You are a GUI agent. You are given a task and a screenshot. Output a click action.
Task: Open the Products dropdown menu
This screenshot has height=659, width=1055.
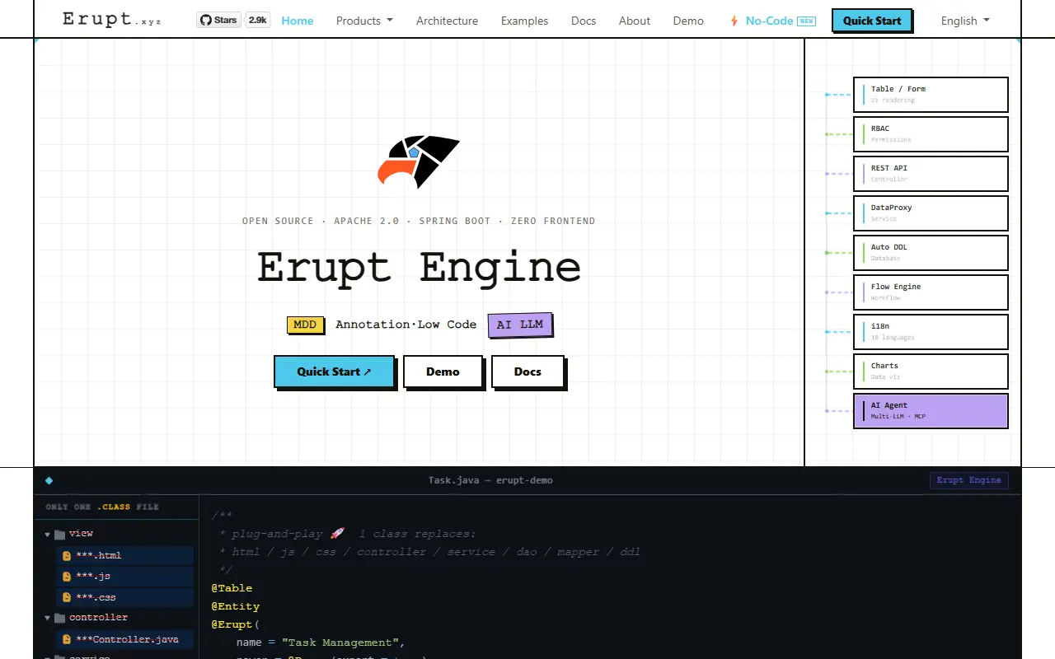[x=364, y=21]
